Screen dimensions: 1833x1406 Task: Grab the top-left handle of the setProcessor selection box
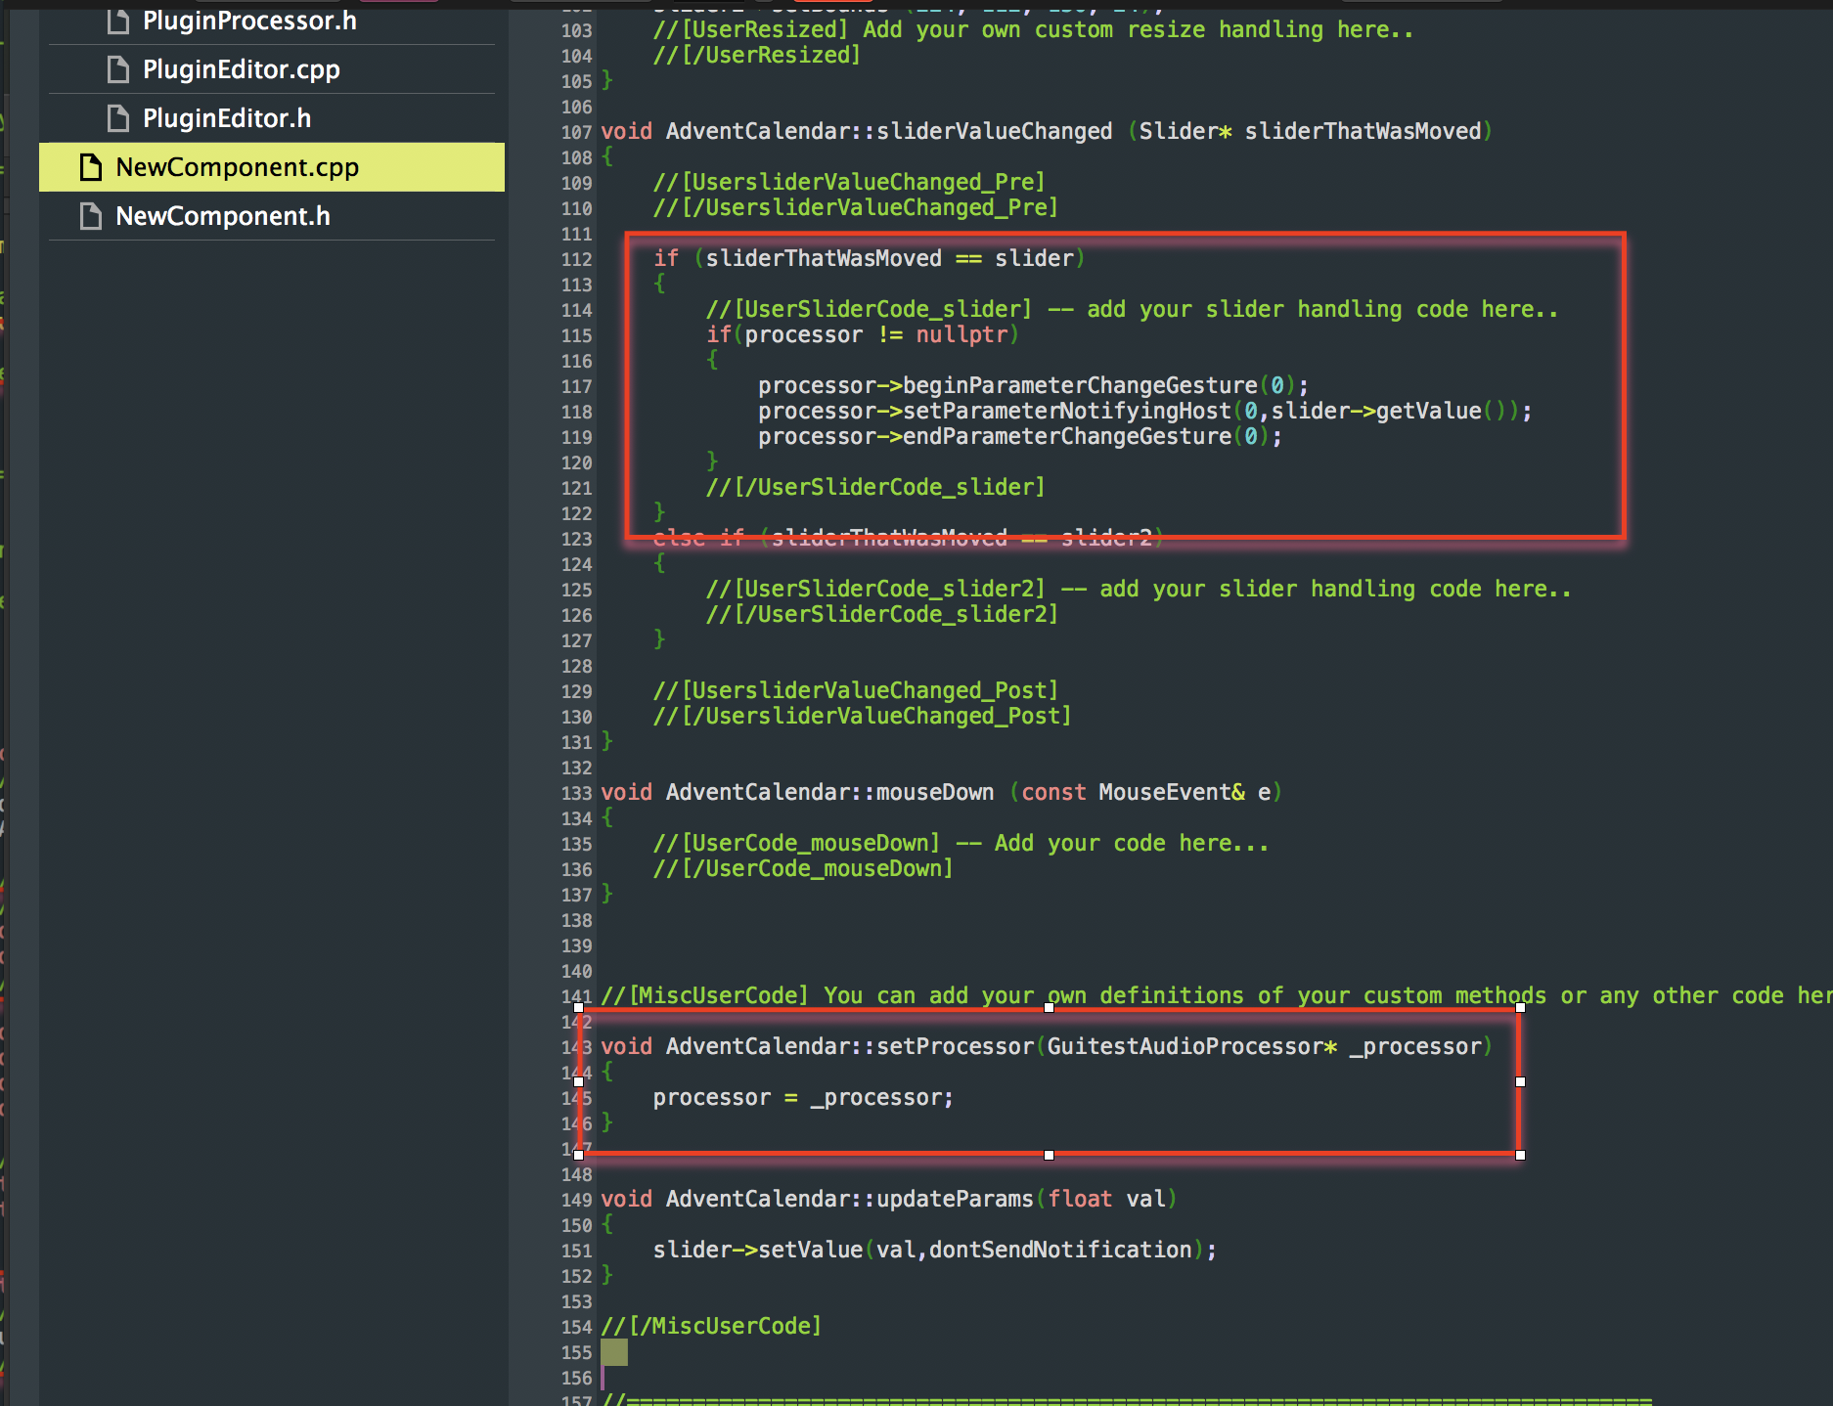click(x=579, y=1007)
